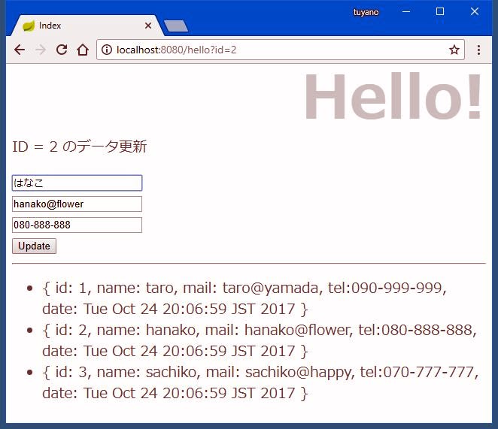Screen dimensions: 498x429
Task: Minimize the browser window
Action: (x=406, y=12)
